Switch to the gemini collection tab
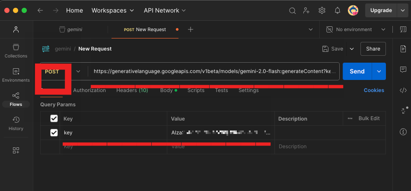The height and width of the screenshot is (191, 411). coord(71,30)
